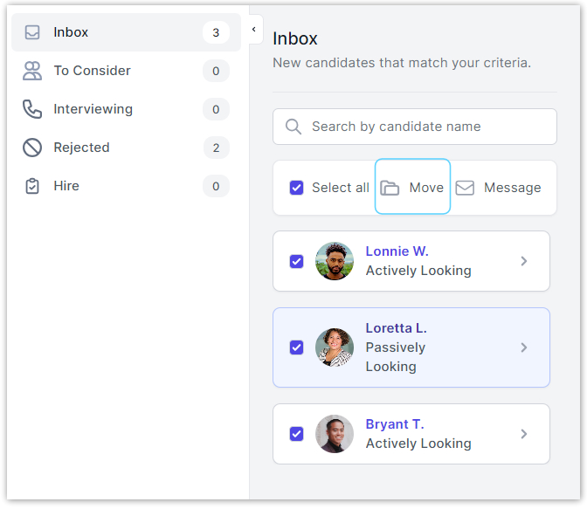Open Loretta L.'s details via chevron arrow

point(524,347)
